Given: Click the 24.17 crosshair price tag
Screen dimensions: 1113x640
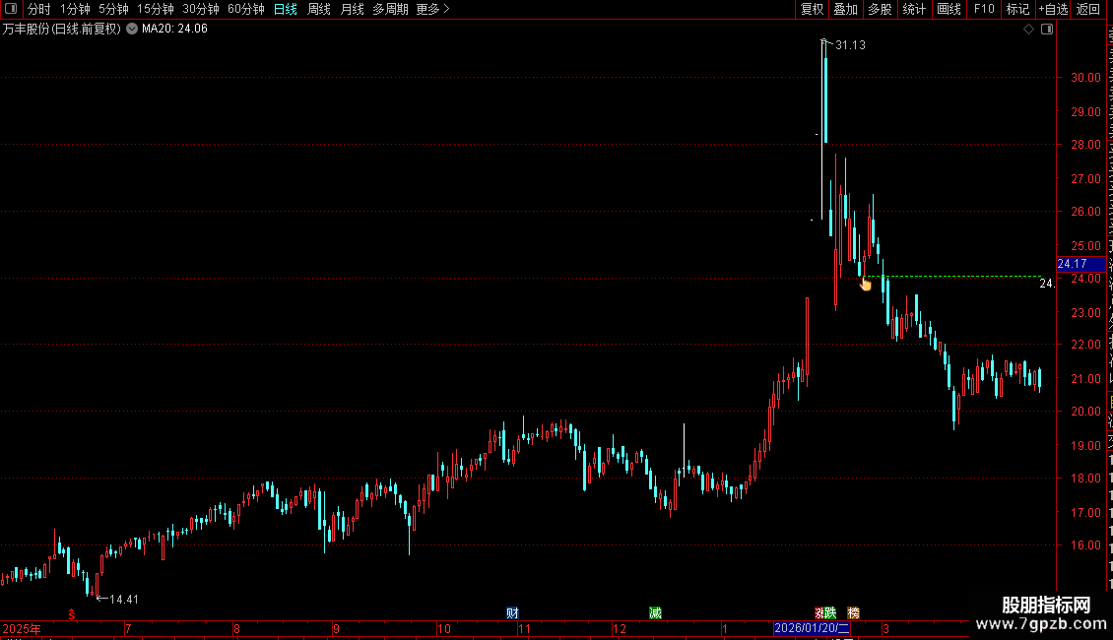Looking at the screenshot, I should [x=1080, y=264].
